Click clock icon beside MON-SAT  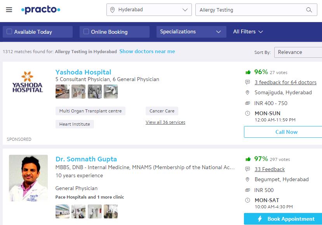click(248, 200)
